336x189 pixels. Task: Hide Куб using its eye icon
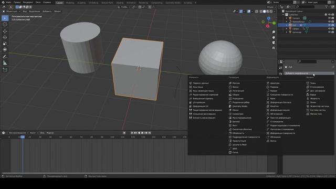pyautogui.click(x=329, y=25)
